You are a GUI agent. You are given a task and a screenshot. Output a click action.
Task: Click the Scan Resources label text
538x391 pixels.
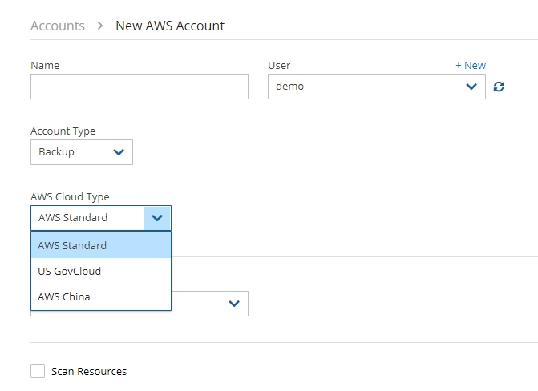tap(89, 371)
